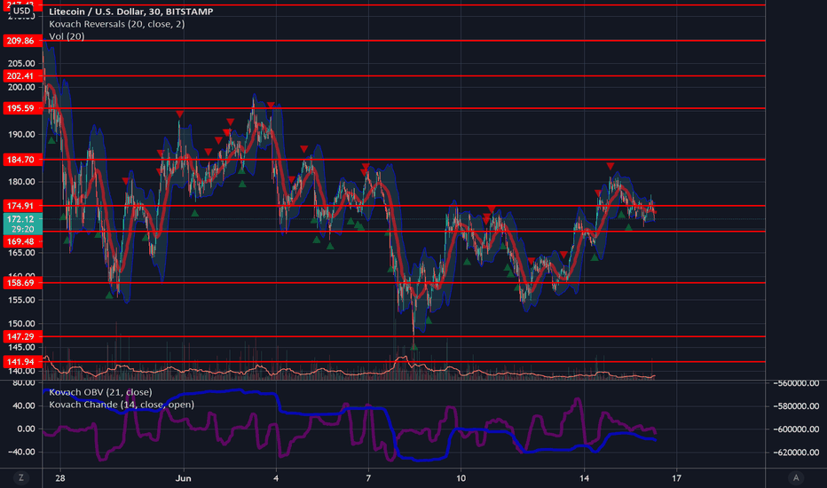
Task: Select the Vol (20) indicator legend
Action: 67,35
